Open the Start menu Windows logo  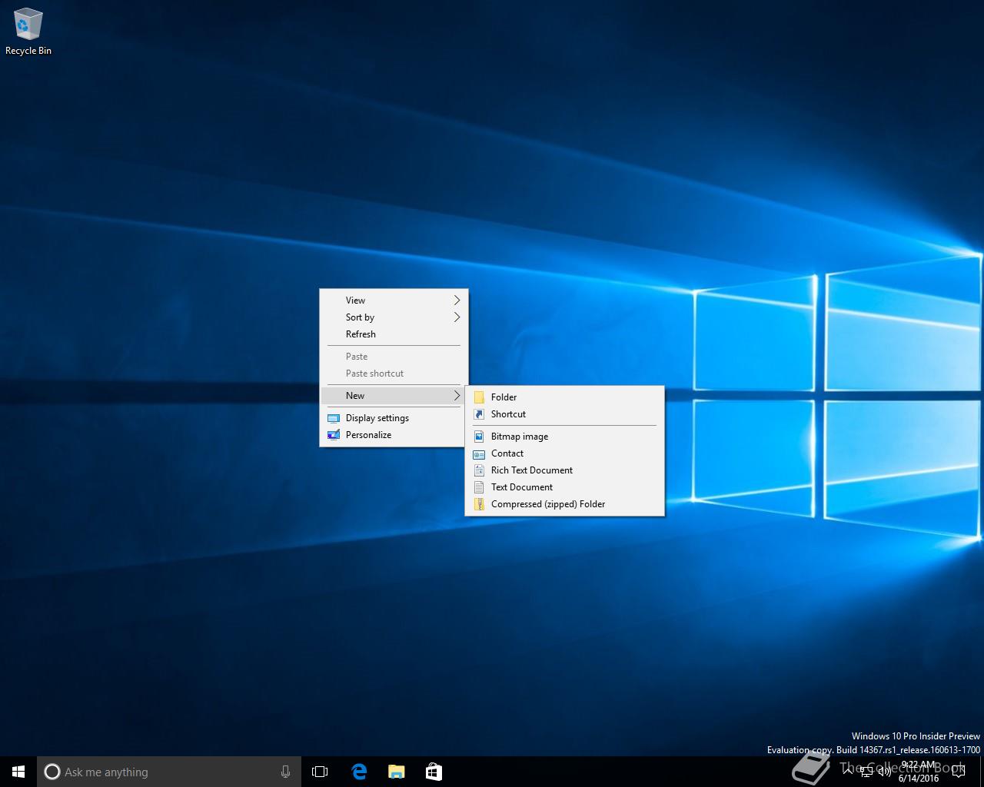[x=18, y=772]
